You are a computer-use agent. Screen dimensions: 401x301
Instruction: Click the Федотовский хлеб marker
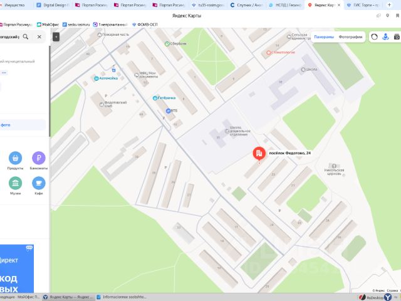click(102, 105)
